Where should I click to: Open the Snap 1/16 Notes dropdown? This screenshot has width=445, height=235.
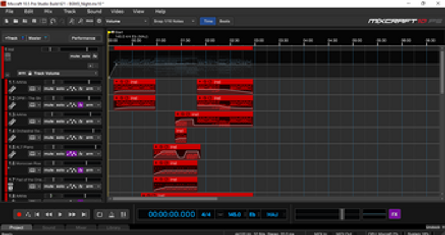pos(174,21)
